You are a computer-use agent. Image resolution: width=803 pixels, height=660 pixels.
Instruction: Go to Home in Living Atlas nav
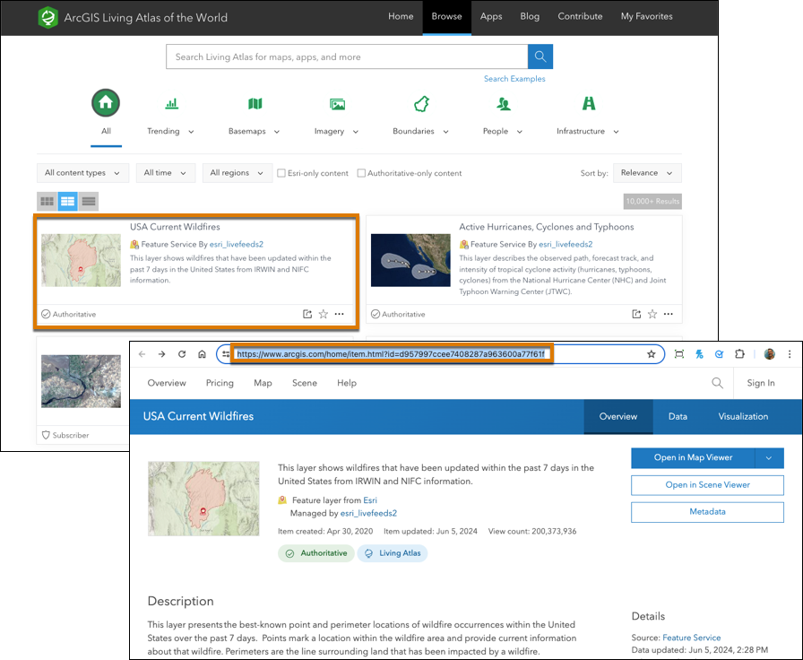tap(401, 16)
